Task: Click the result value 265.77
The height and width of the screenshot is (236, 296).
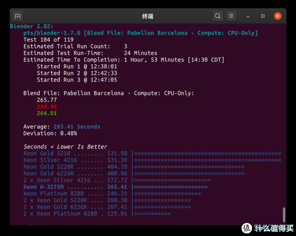Action: (47, 100)
